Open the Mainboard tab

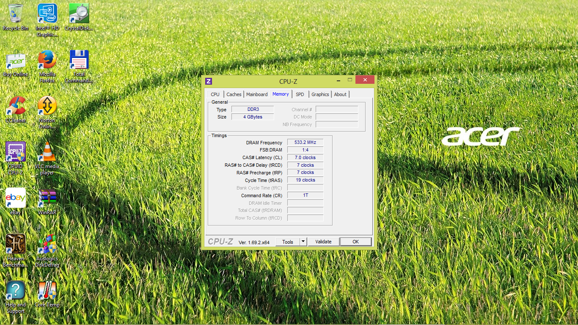[257, 94]
